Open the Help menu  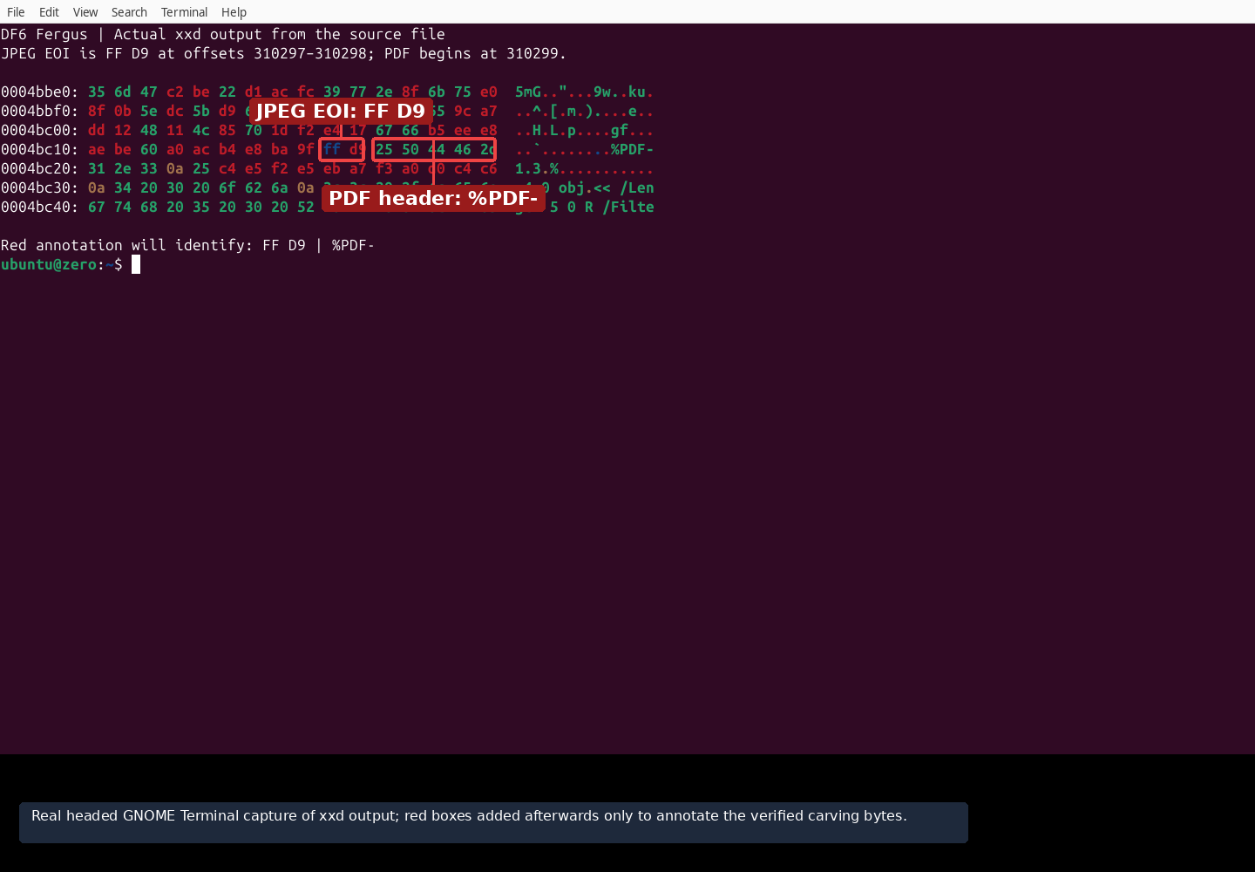[x=234, y=12]
